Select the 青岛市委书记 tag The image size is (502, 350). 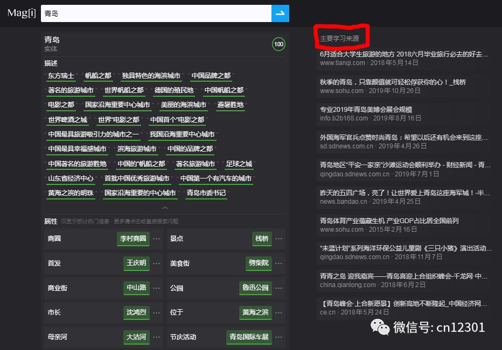click(x=206, y=192)
